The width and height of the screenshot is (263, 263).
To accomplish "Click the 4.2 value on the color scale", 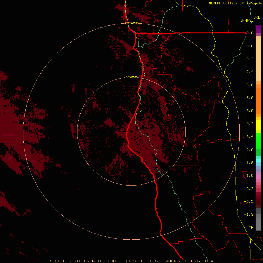I will pos(250,124).
